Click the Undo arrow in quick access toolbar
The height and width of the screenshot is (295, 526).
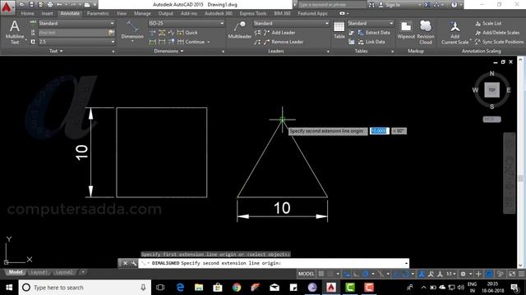(59, 5)
